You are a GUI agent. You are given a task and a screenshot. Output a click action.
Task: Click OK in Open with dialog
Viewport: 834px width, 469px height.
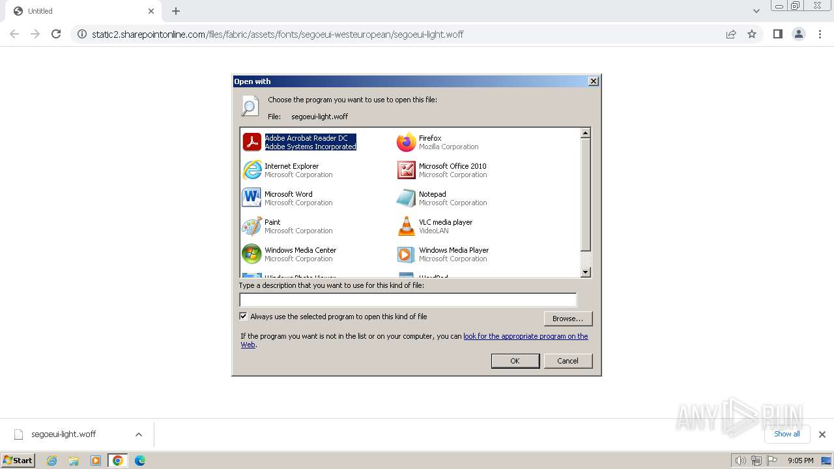point(515,361)
